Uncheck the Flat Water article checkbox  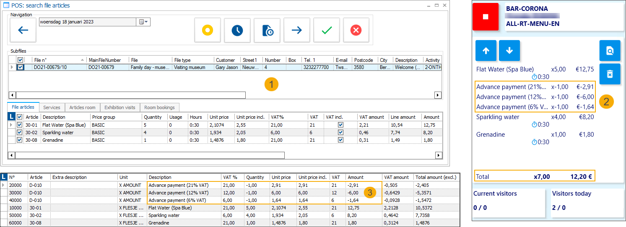tap(19, 125)
